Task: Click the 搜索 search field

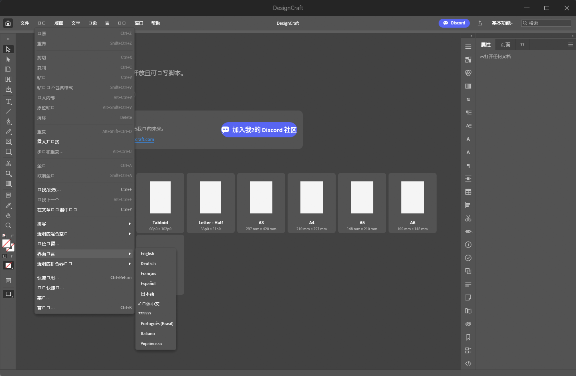Action: pyautogui.click(x=546, y=23)
